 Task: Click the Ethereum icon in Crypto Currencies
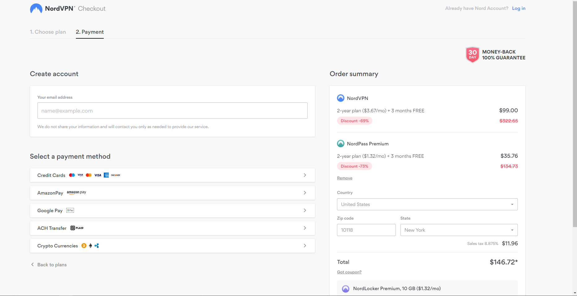pos(90,246)
